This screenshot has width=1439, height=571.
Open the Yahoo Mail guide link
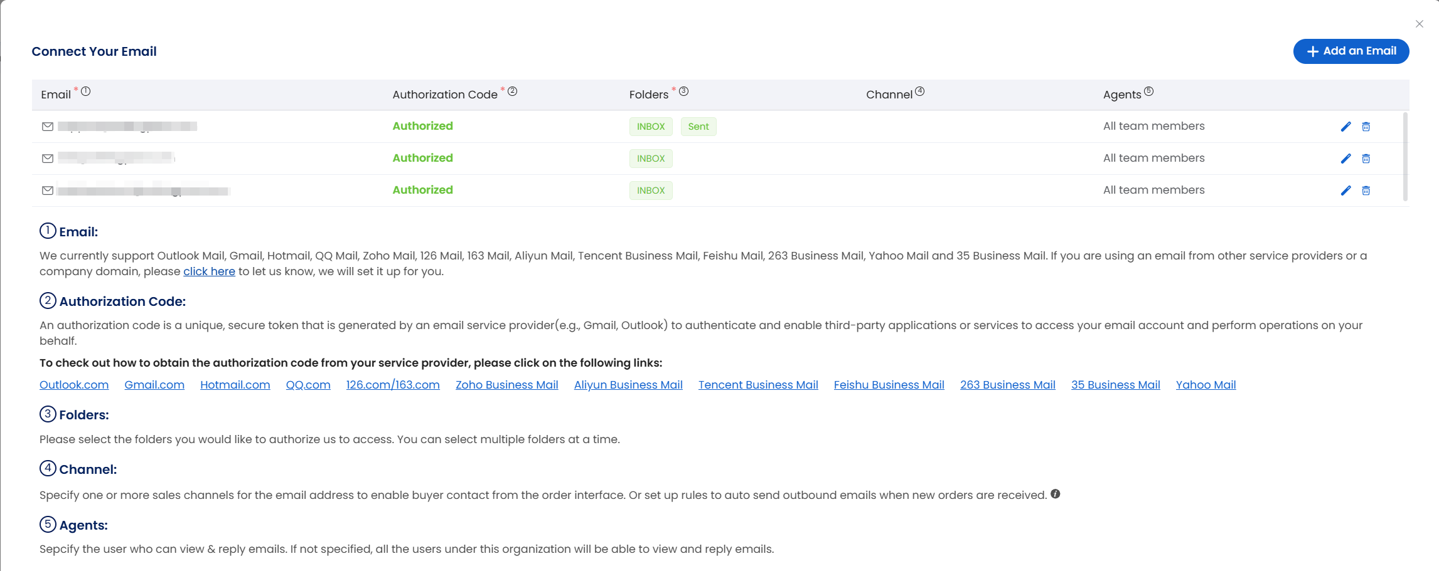(x=1206, y=385)
